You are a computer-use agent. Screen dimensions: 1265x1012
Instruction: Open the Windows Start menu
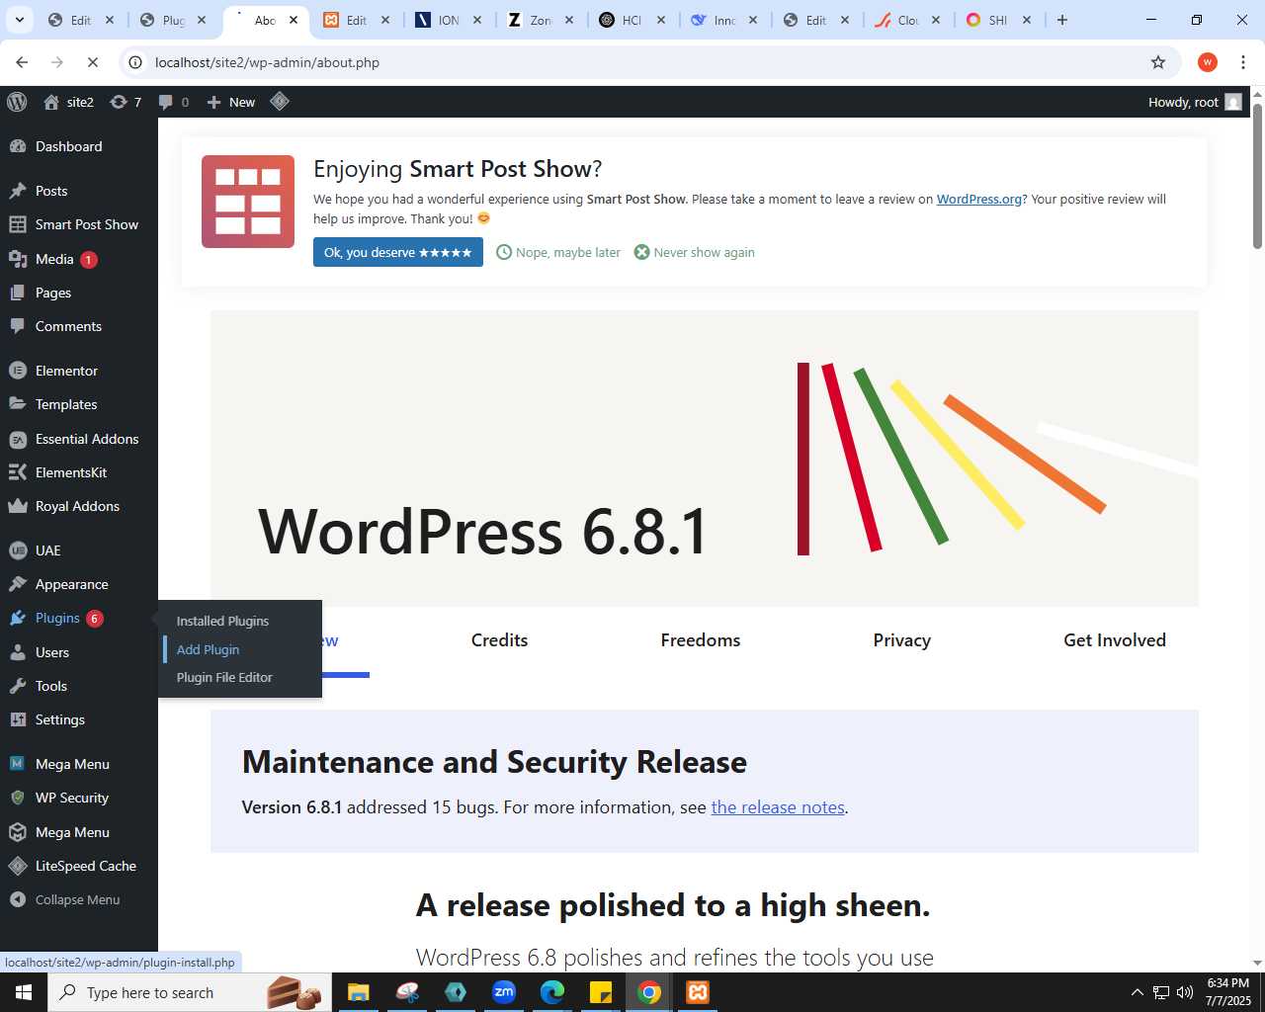pyautogui.click(x=24, y=992)
